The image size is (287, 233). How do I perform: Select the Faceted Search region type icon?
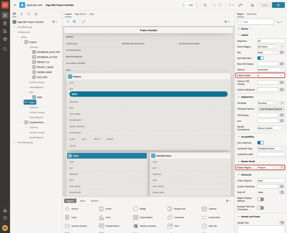coord(101,226)
